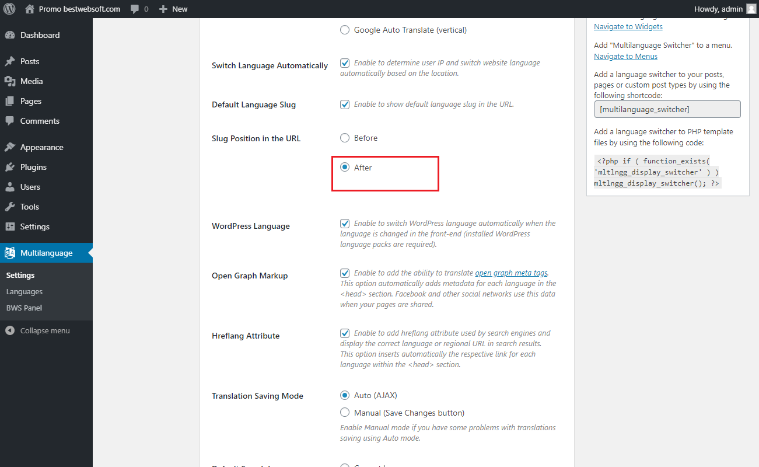Click the Translation Saving Mode label
The image size is (759, 467).
pyautogui.click(x=257, y=396)
